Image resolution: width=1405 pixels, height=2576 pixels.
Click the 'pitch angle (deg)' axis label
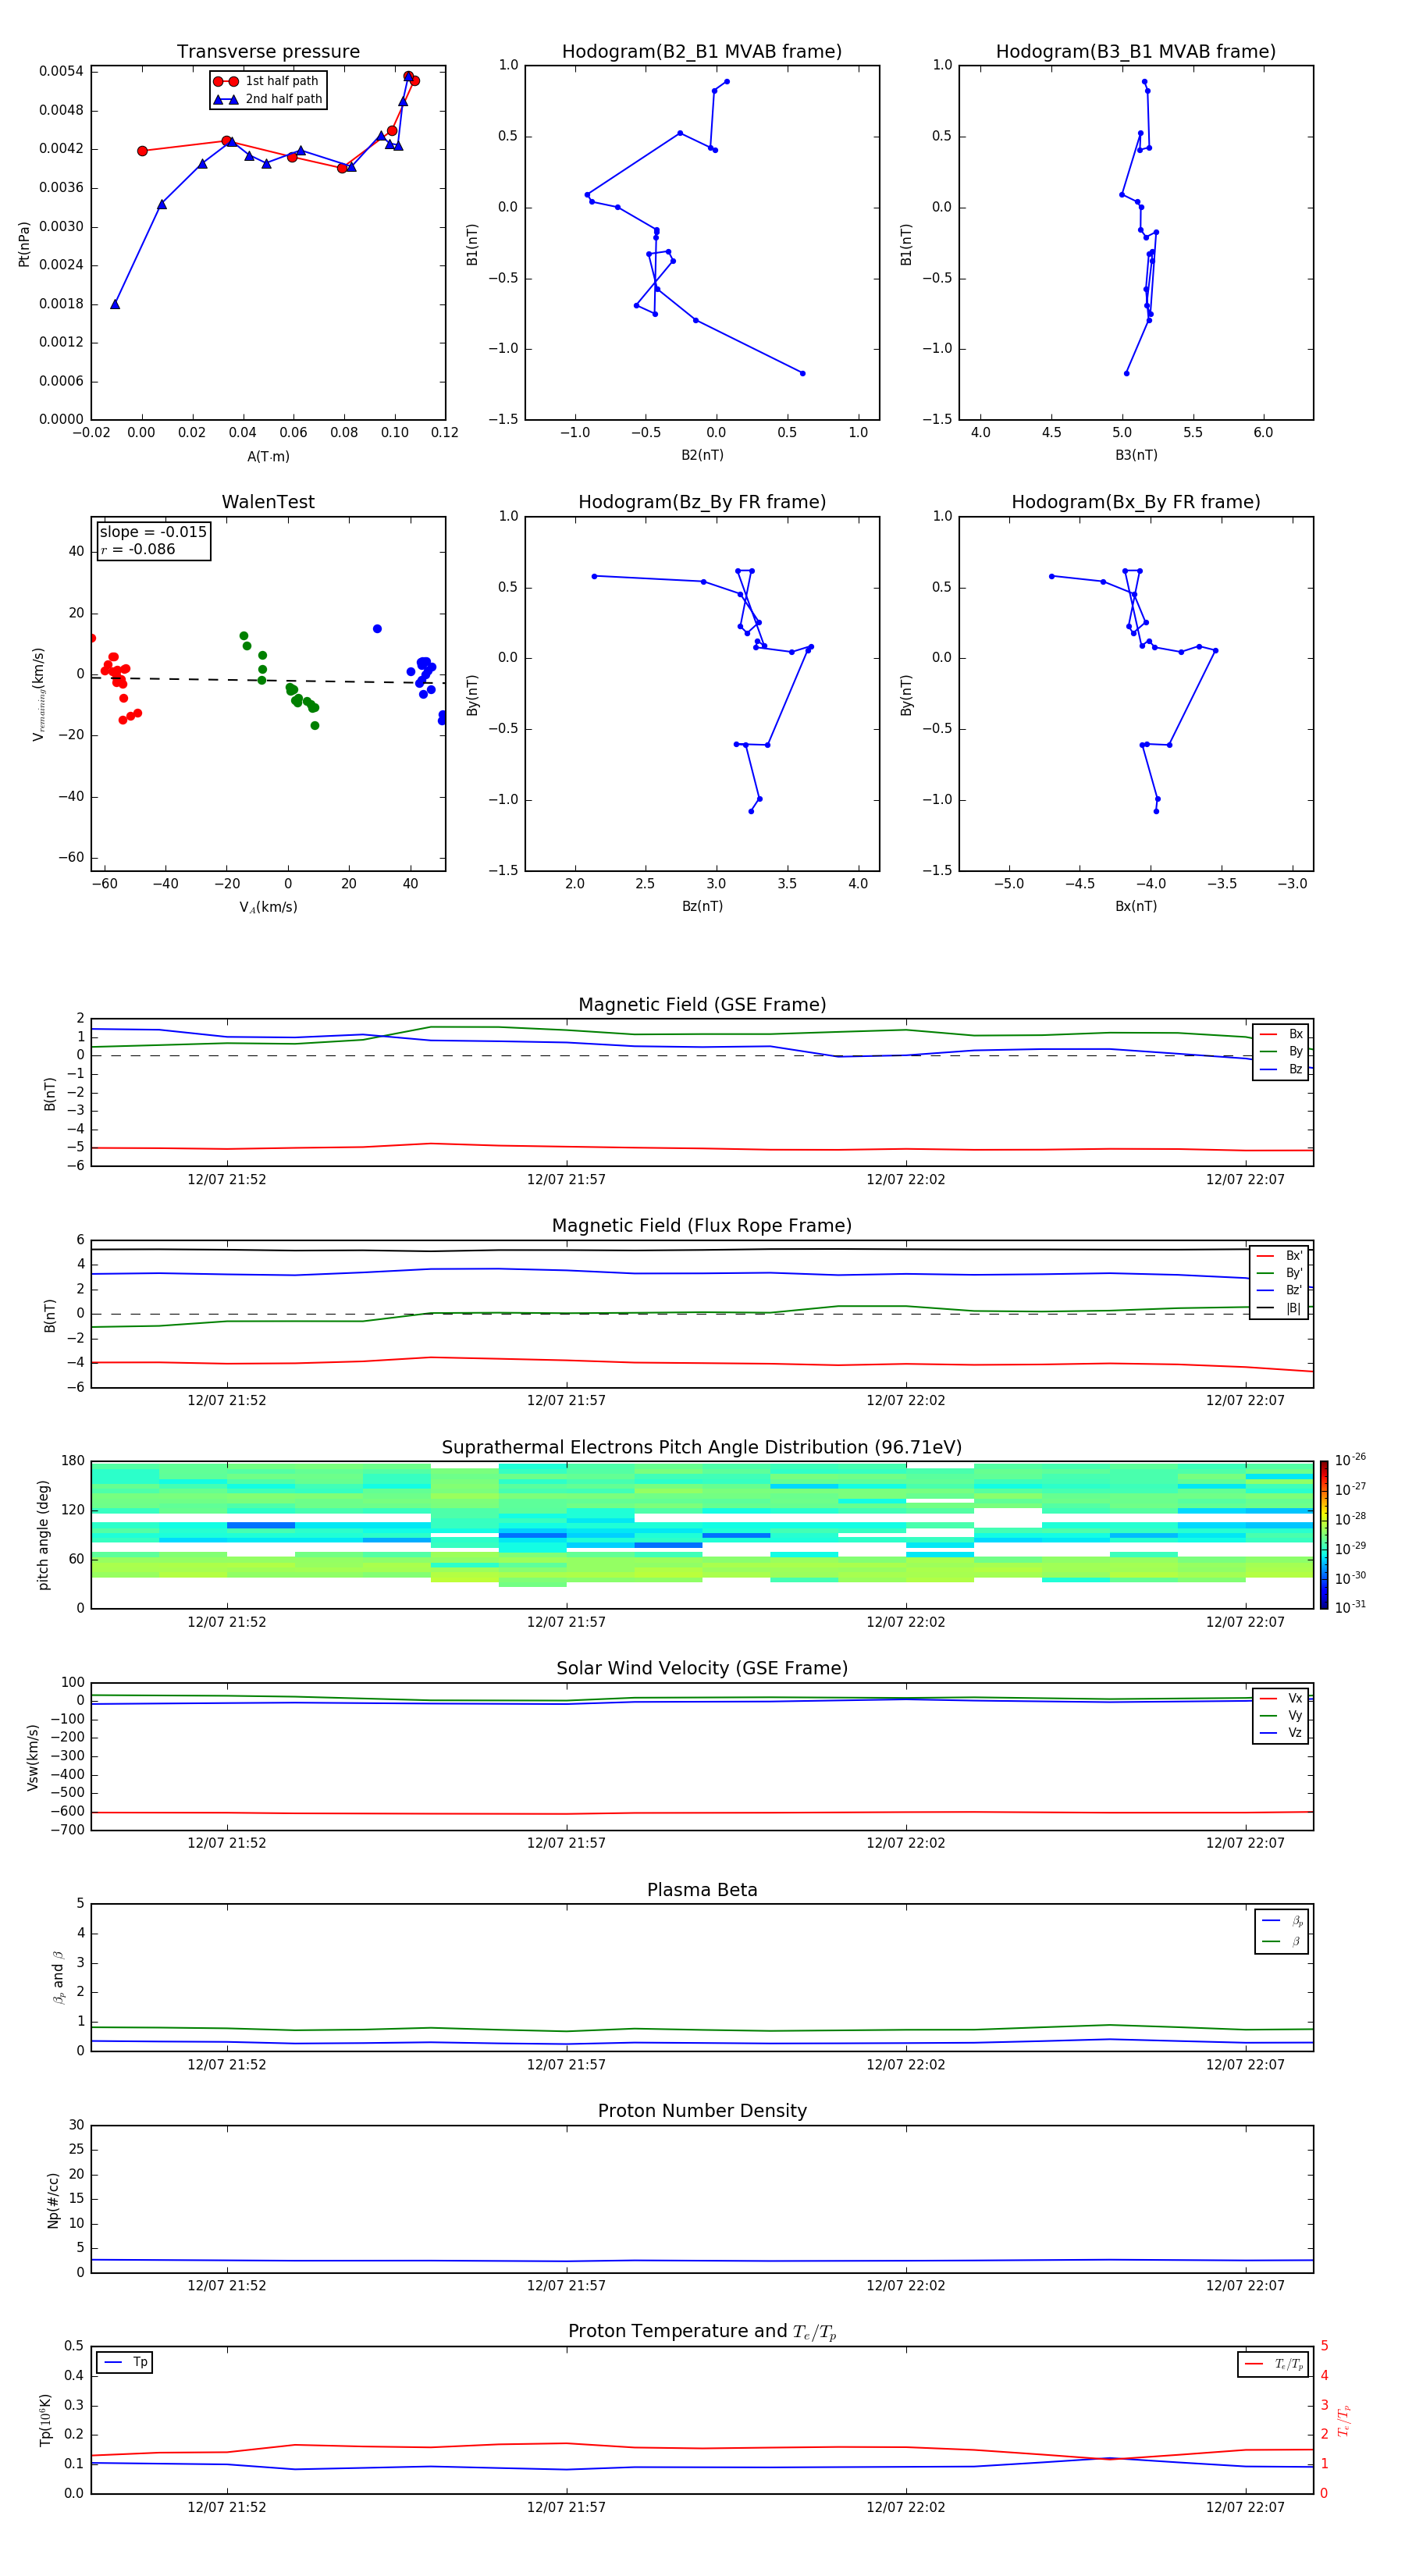[x=43, y=1534]
